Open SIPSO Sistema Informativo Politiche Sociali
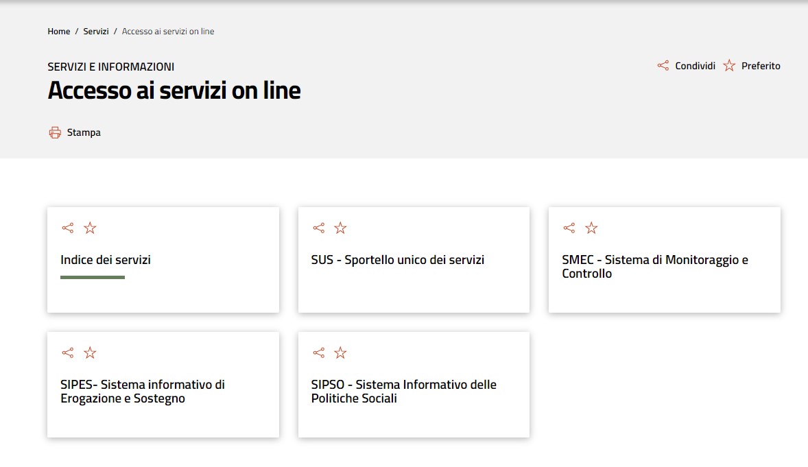The height and width of the screenshot is (467, 808). click(403, 392)
